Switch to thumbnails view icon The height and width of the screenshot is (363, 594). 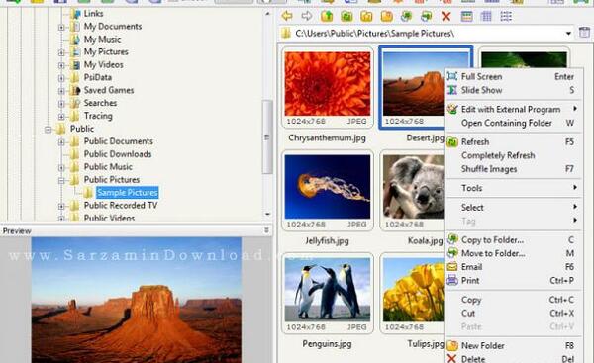(x=466, y=16)
